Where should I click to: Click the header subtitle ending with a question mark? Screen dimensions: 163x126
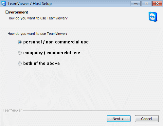coord(38,18)
